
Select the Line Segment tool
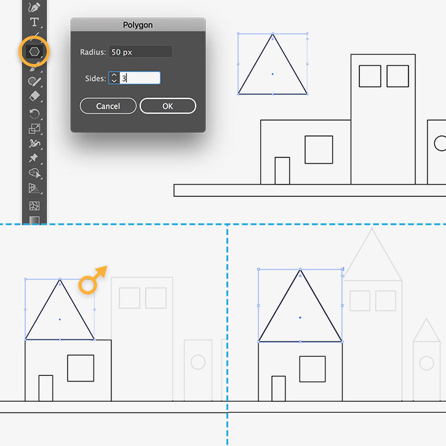[x=35, y=36]
